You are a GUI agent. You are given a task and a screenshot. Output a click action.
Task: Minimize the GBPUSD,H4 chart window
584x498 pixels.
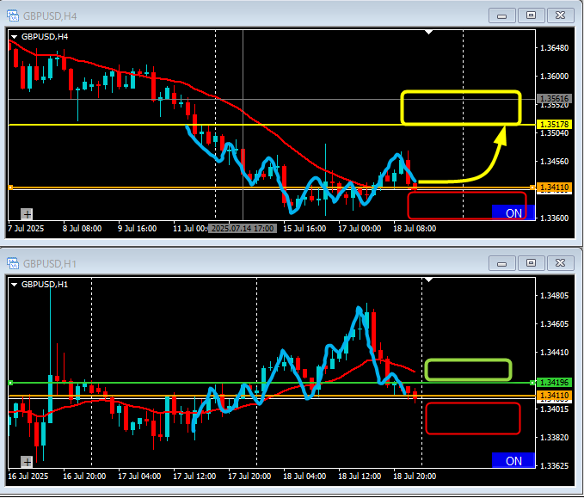click(501, 15)
